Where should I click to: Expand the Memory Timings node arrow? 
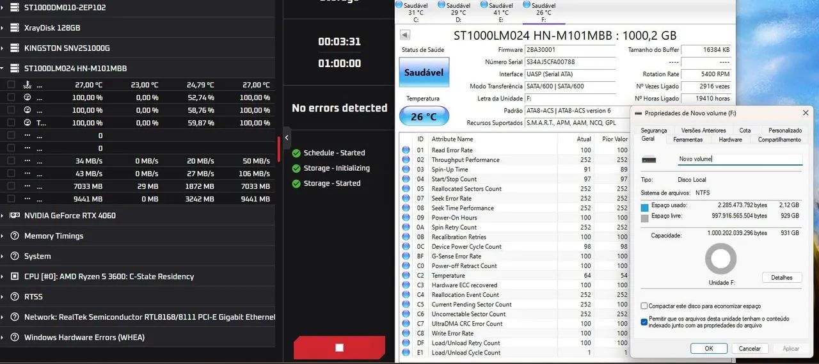click(3, 236)
